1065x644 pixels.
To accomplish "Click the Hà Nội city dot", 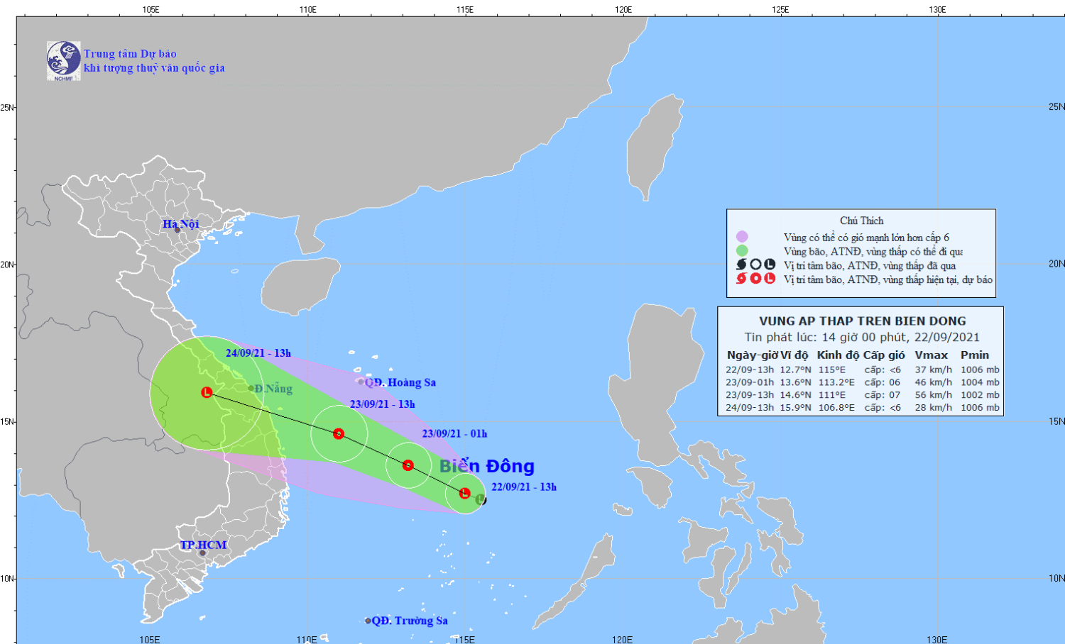I will coord(177,230).
